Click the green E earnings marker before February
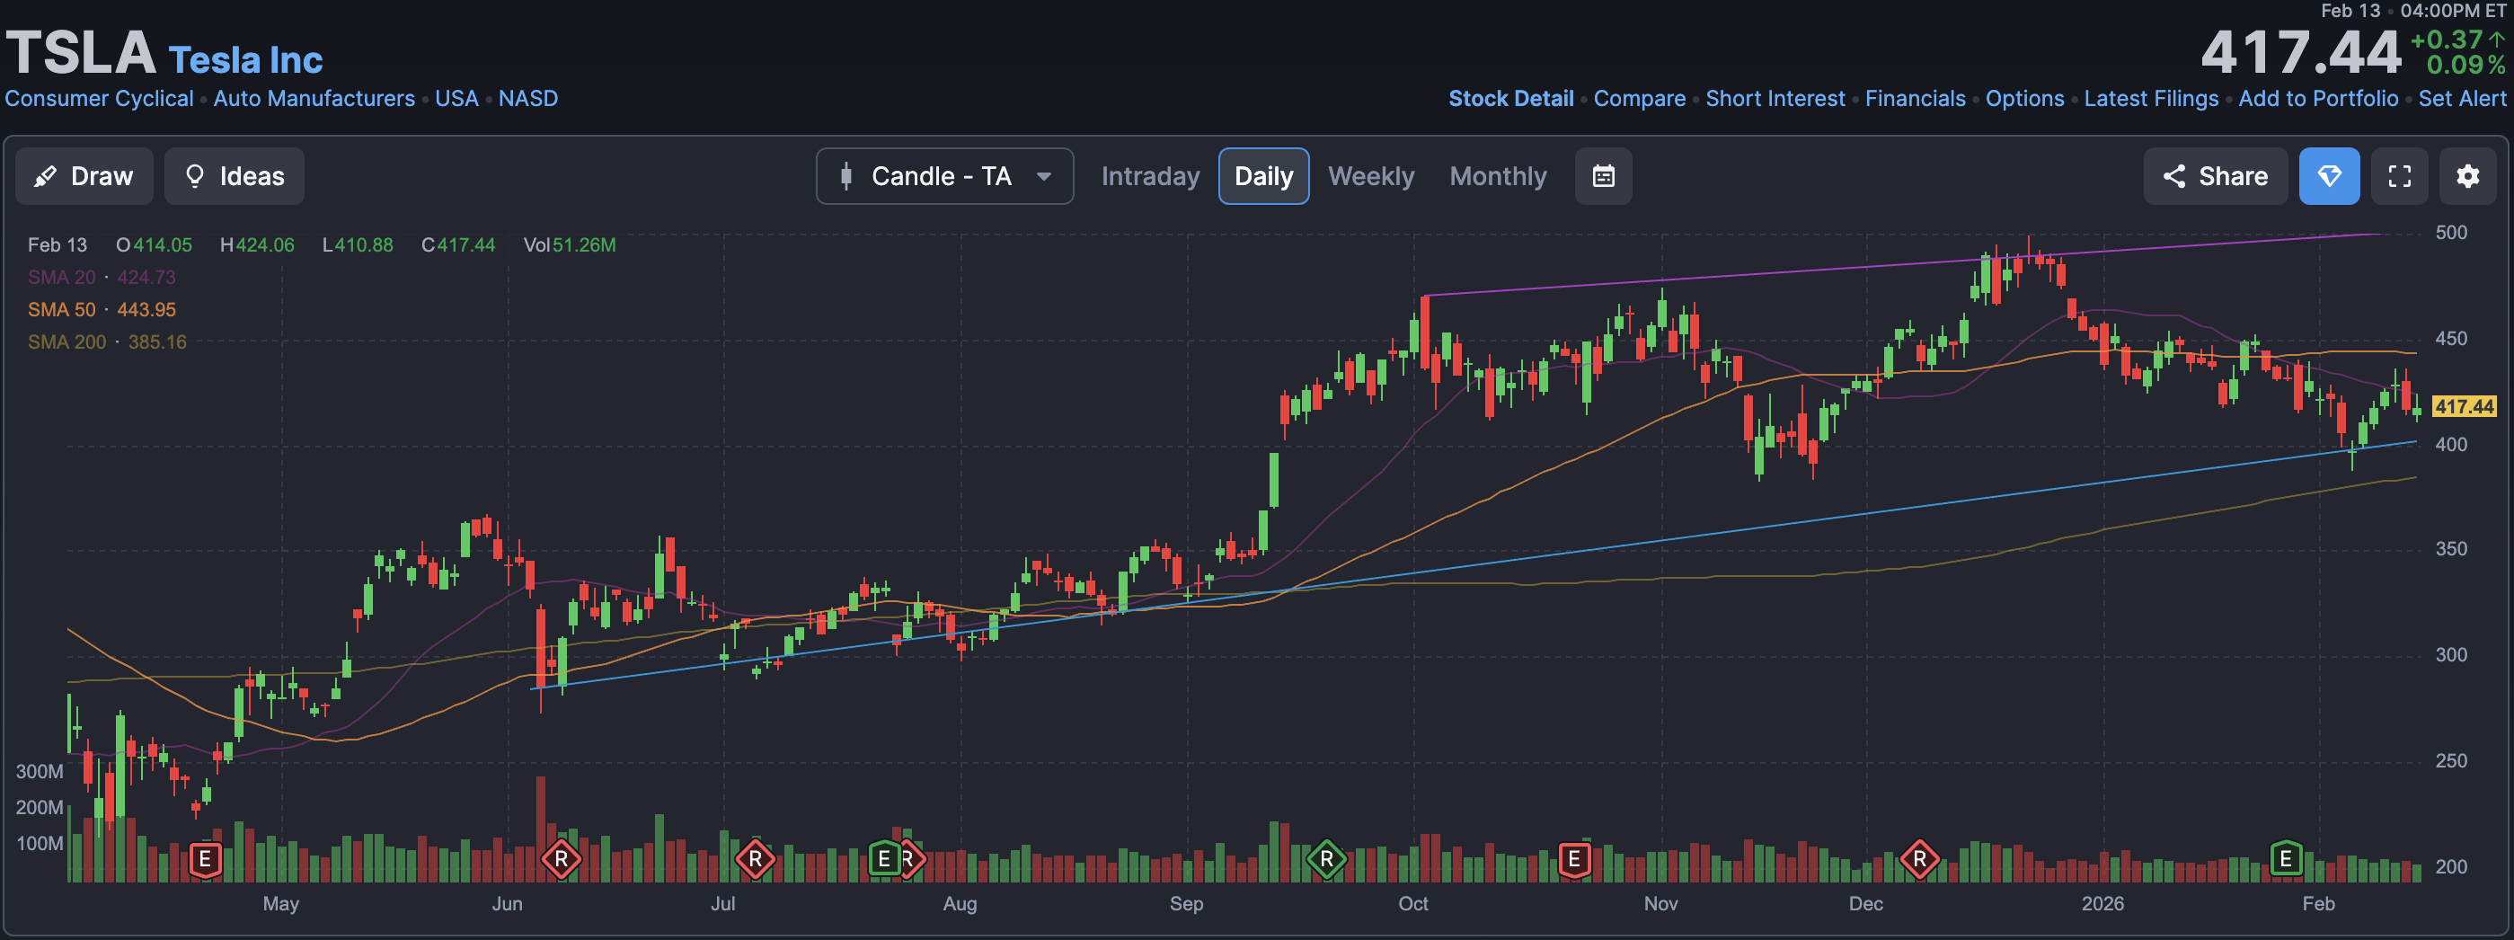Viewport: 2514px width, 940px height. pos(2286,860)
